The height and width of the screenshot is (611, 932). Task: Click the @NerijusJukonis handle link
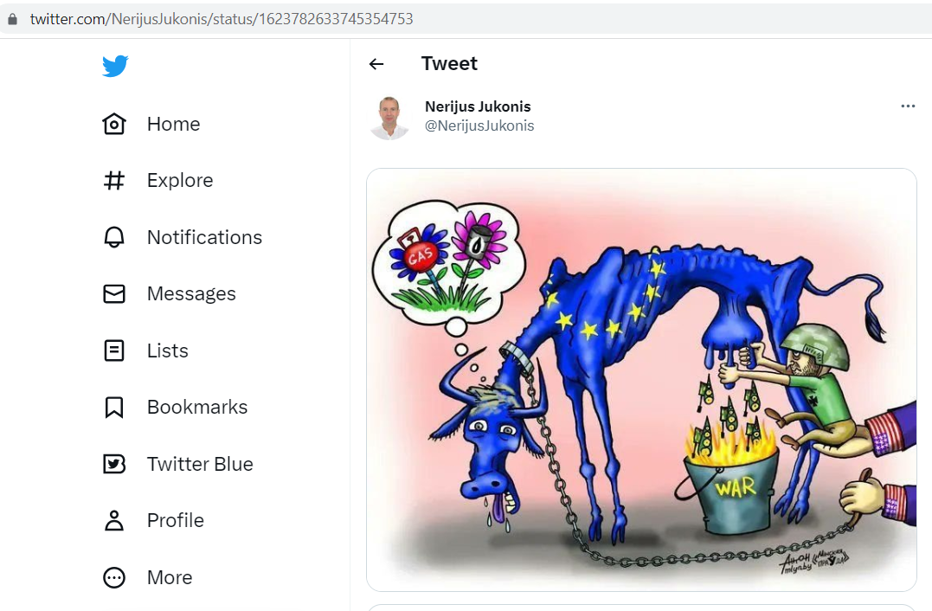click(x=479, y=125)
